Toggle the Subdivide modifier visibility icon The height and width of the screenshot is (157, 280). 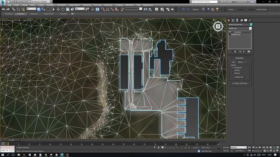(x=230, y=32)
